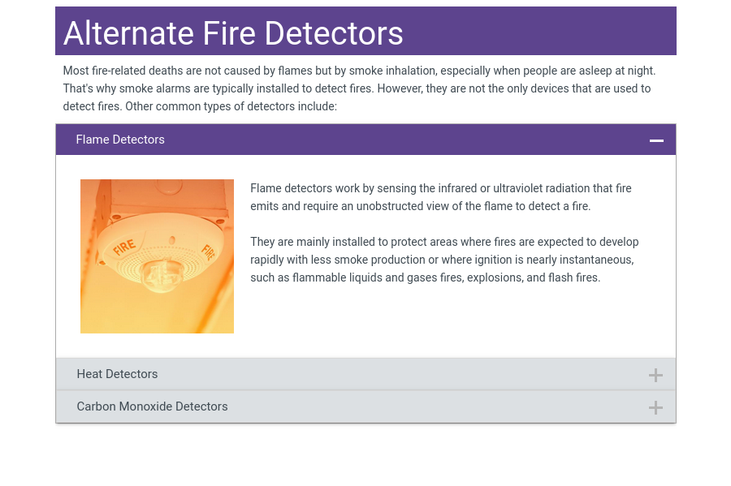Expand the Carbon Monoxide Detectors label
This screenshot has width=731, height=486.
152,406
